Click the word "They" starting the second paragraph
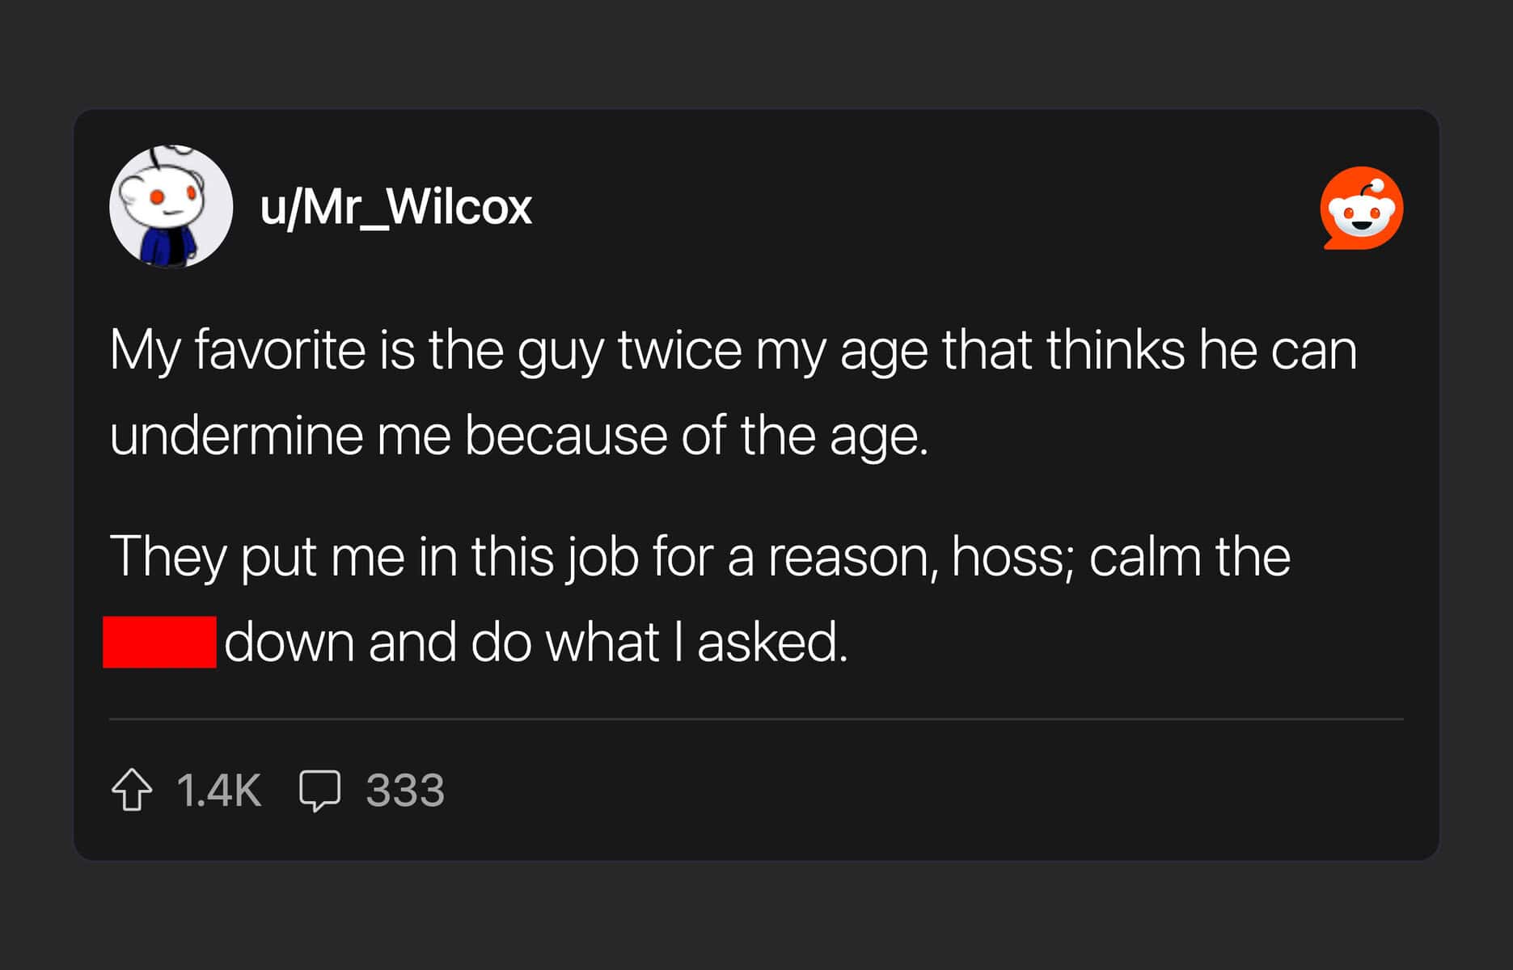1513x970 pixels. [167, 556]
